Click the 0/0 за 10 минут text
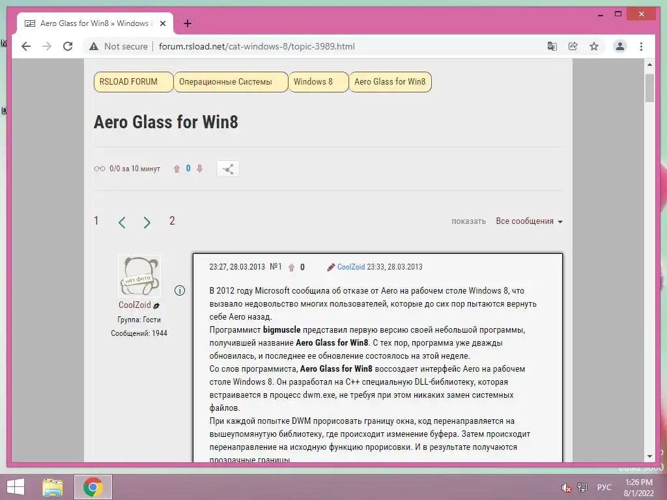This screenshot has height=500, width=667. [x=135, y=169]
